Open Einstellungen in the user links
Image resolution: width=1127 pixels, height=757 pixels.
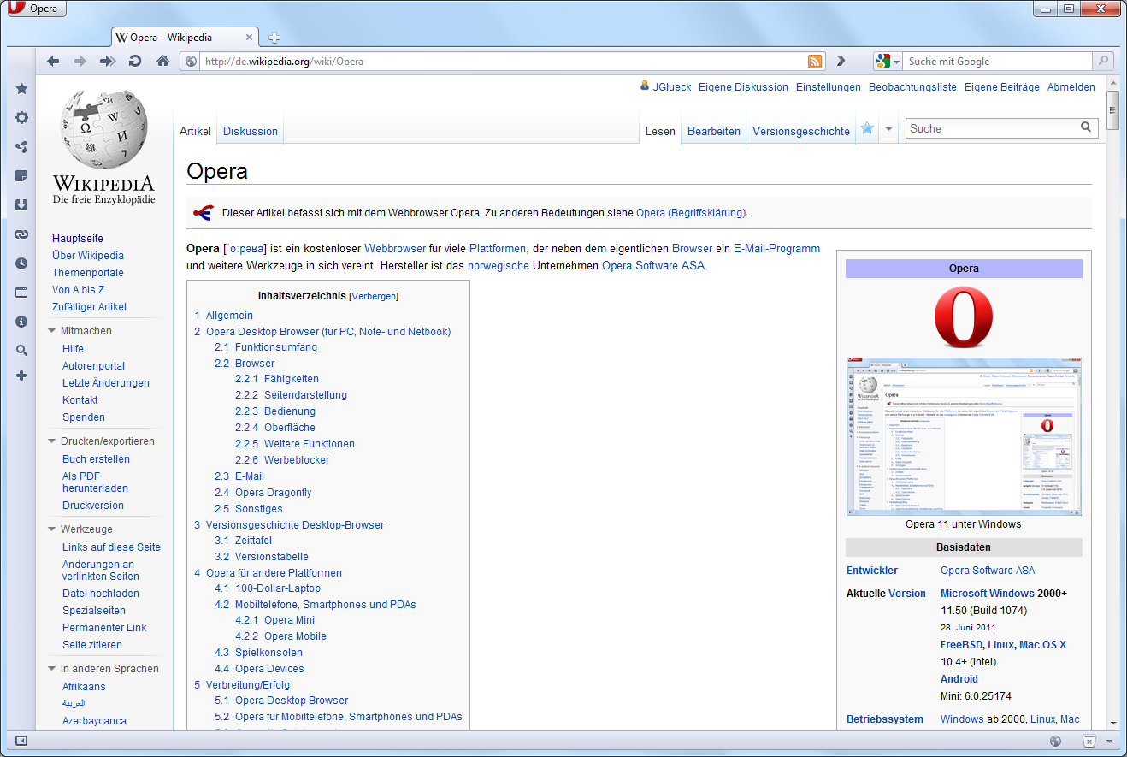coord(828,87)
